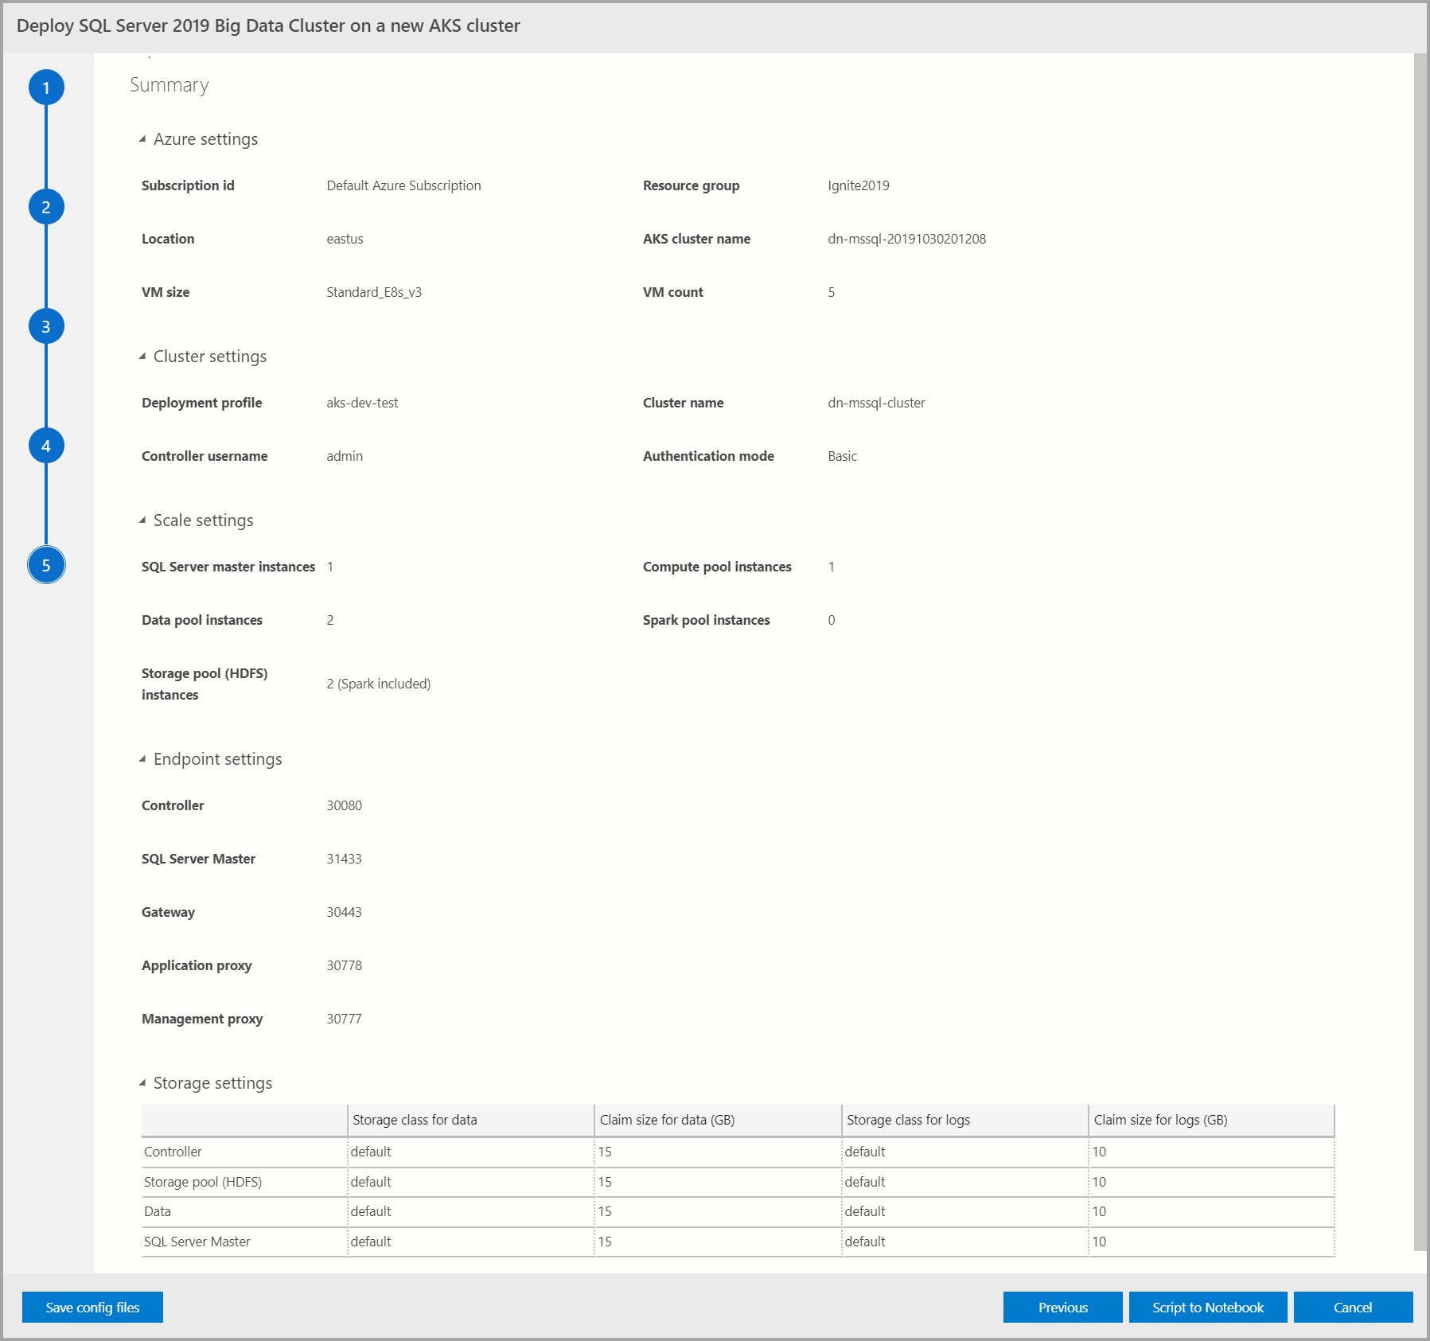Screen dimensions: 1430x1341
Task: Click the Save config files button
Action: pyautogui.click(x=92, y=1308)
